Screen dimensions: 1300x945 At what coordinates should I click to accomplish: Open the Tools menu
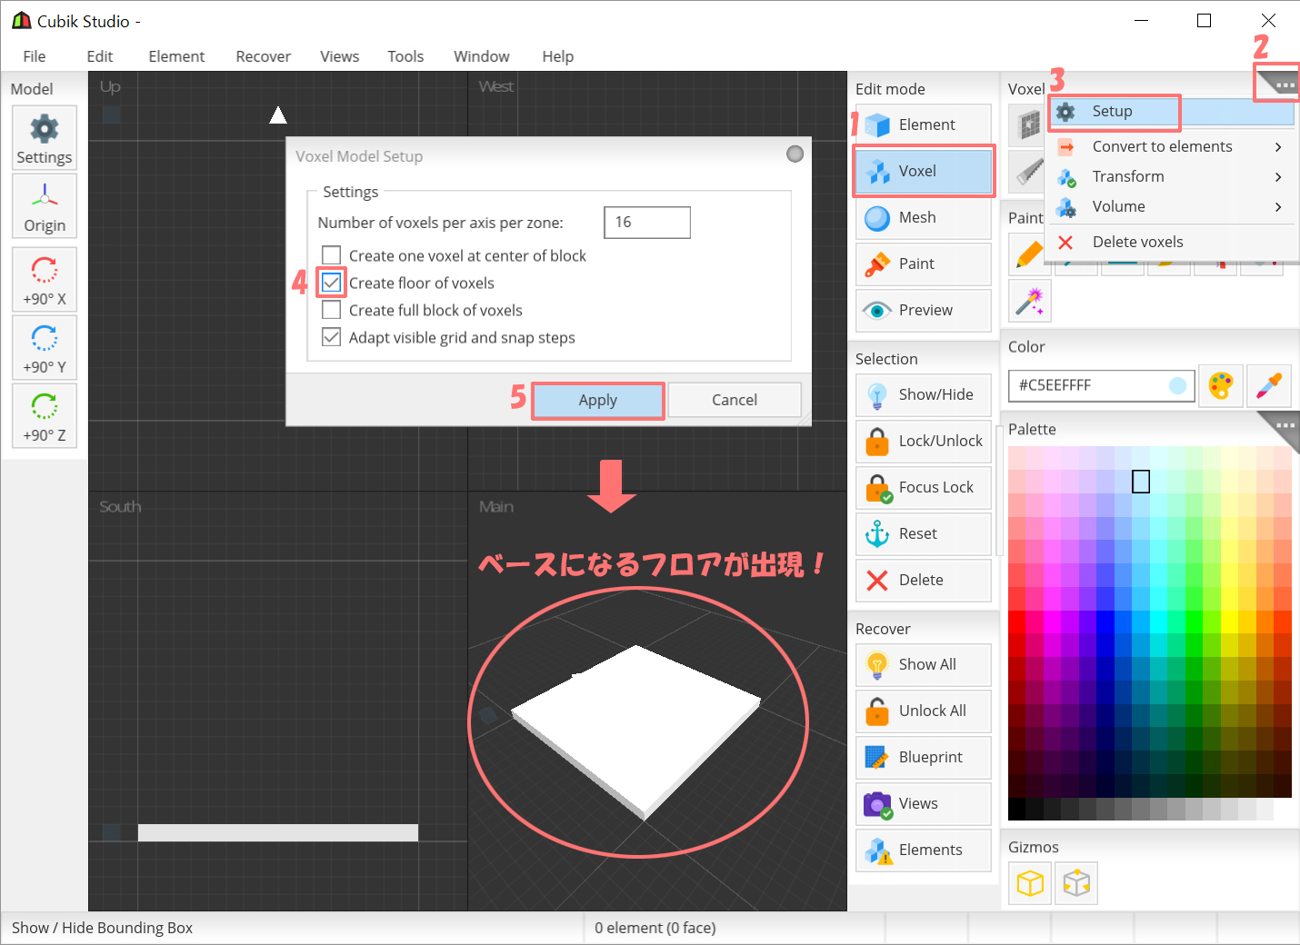405,55
